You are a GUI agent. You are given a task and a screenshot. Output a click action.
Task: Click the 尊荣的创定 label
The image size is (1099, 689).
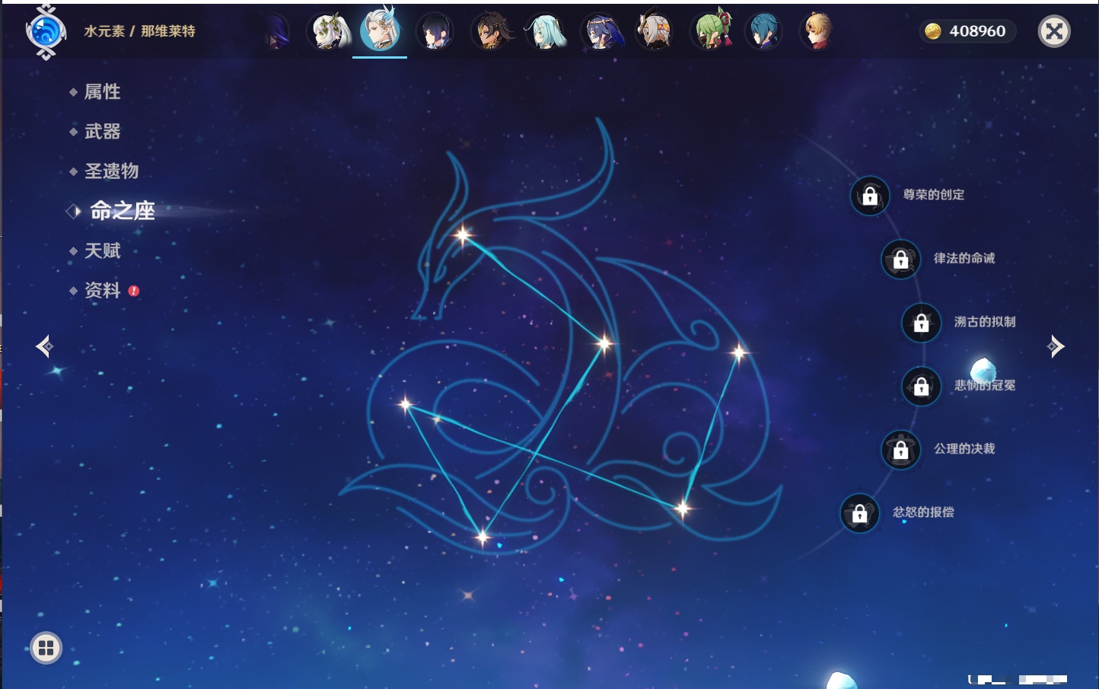(934, 195)
